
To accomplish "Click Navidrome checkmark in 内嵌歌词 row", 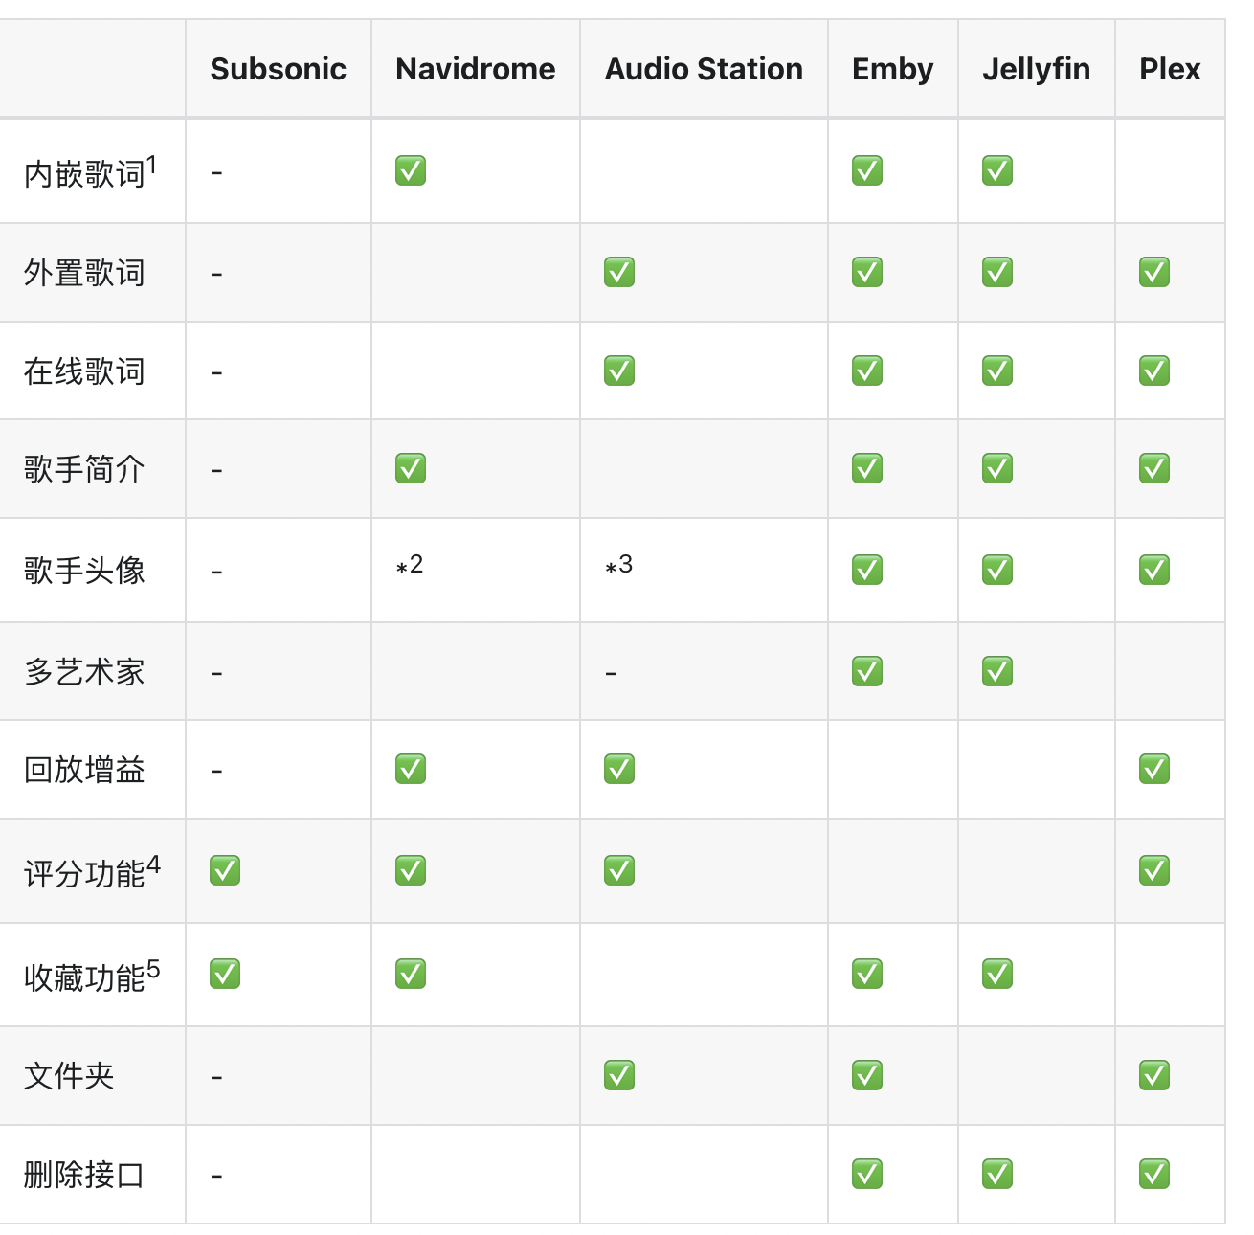I will pyautogui.click(x=411, y=170).
